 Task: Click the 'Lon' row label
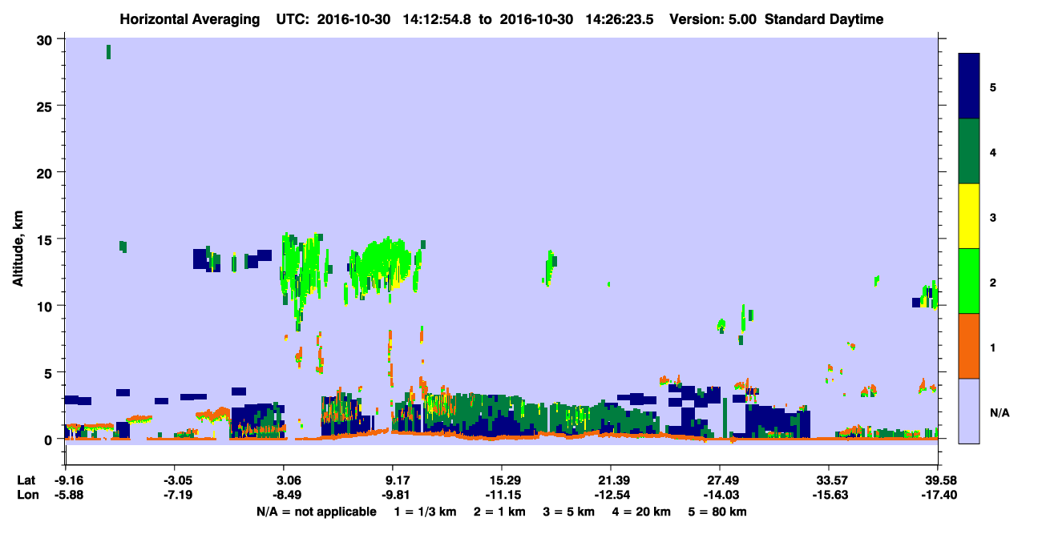26,495
